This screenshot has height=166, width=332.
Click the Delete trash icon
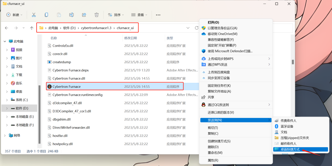[97, 15]
